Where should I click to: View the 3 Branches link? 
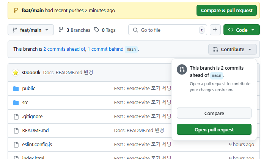click(74, 30)
